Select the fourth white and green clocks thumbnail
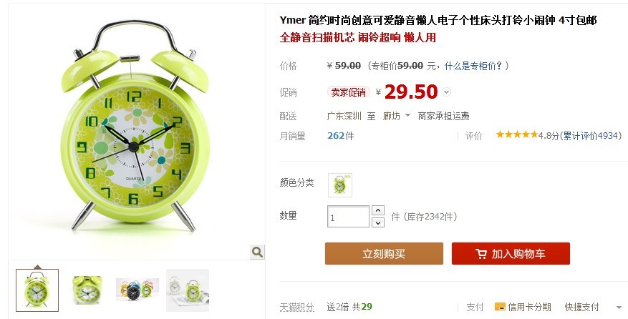This screenshot has height=319, width=628. pos(188,290)
